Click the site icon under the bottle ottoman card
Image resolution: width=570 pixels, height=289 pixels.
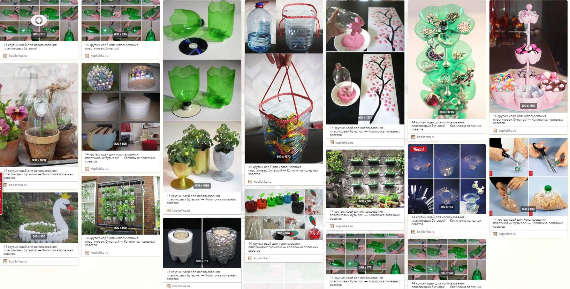[x=87, y=169]
